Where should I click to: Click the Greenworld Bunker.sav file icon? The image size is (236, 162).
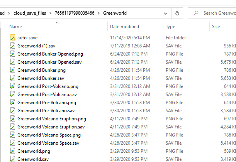click(x=13, y=78)
